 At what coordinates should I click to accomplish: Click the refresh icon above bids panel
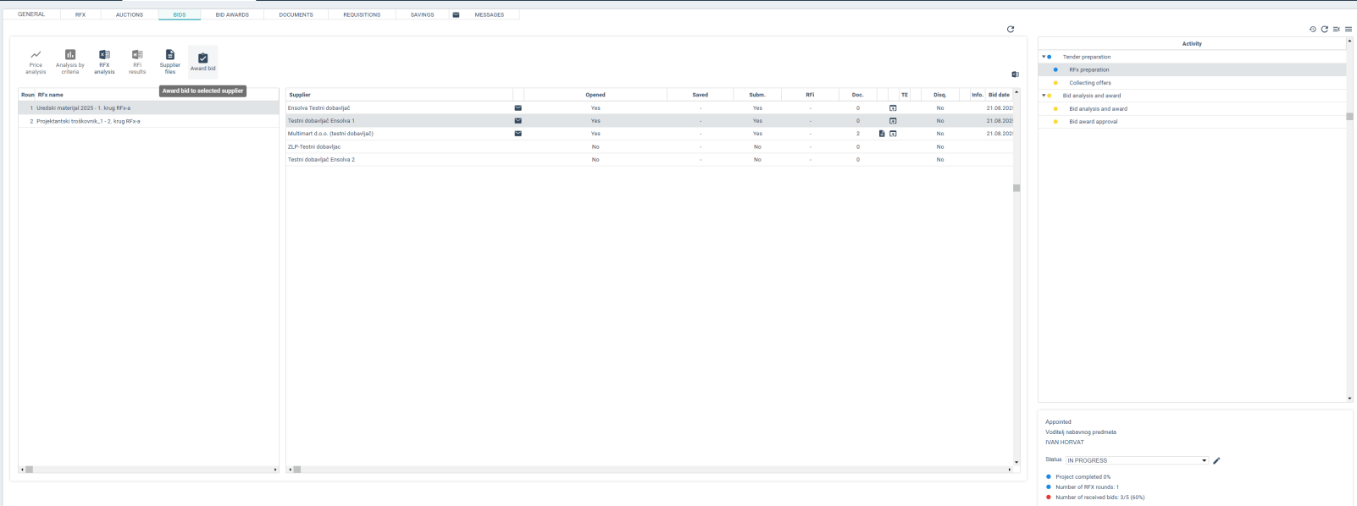(1011, 30)
